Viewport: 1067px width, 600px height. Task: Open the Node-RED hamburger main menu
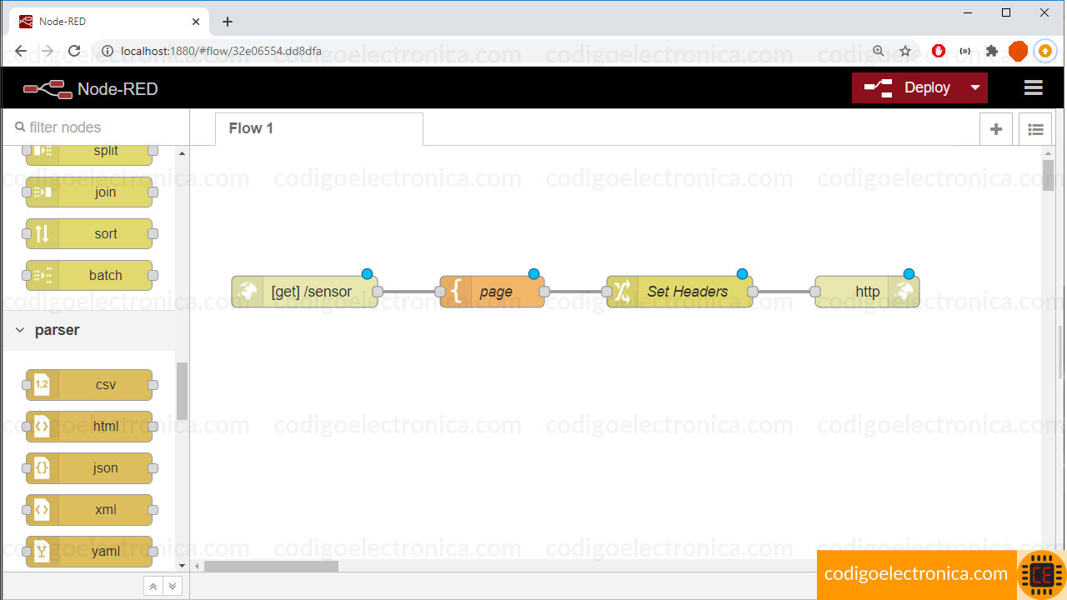[x=1034, y=87]
